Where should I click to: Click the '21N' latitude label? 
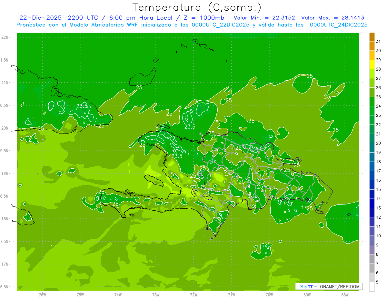[5, 83]
